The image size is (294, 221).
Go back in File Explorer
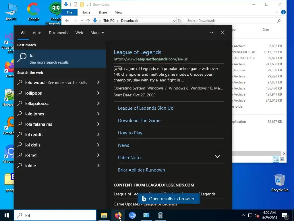(67, 21)
